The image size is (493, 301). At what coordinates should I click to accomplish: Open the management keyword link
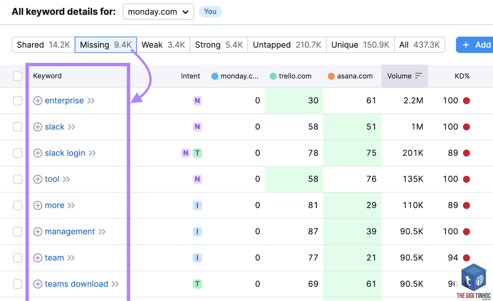(x=70, y=232)
